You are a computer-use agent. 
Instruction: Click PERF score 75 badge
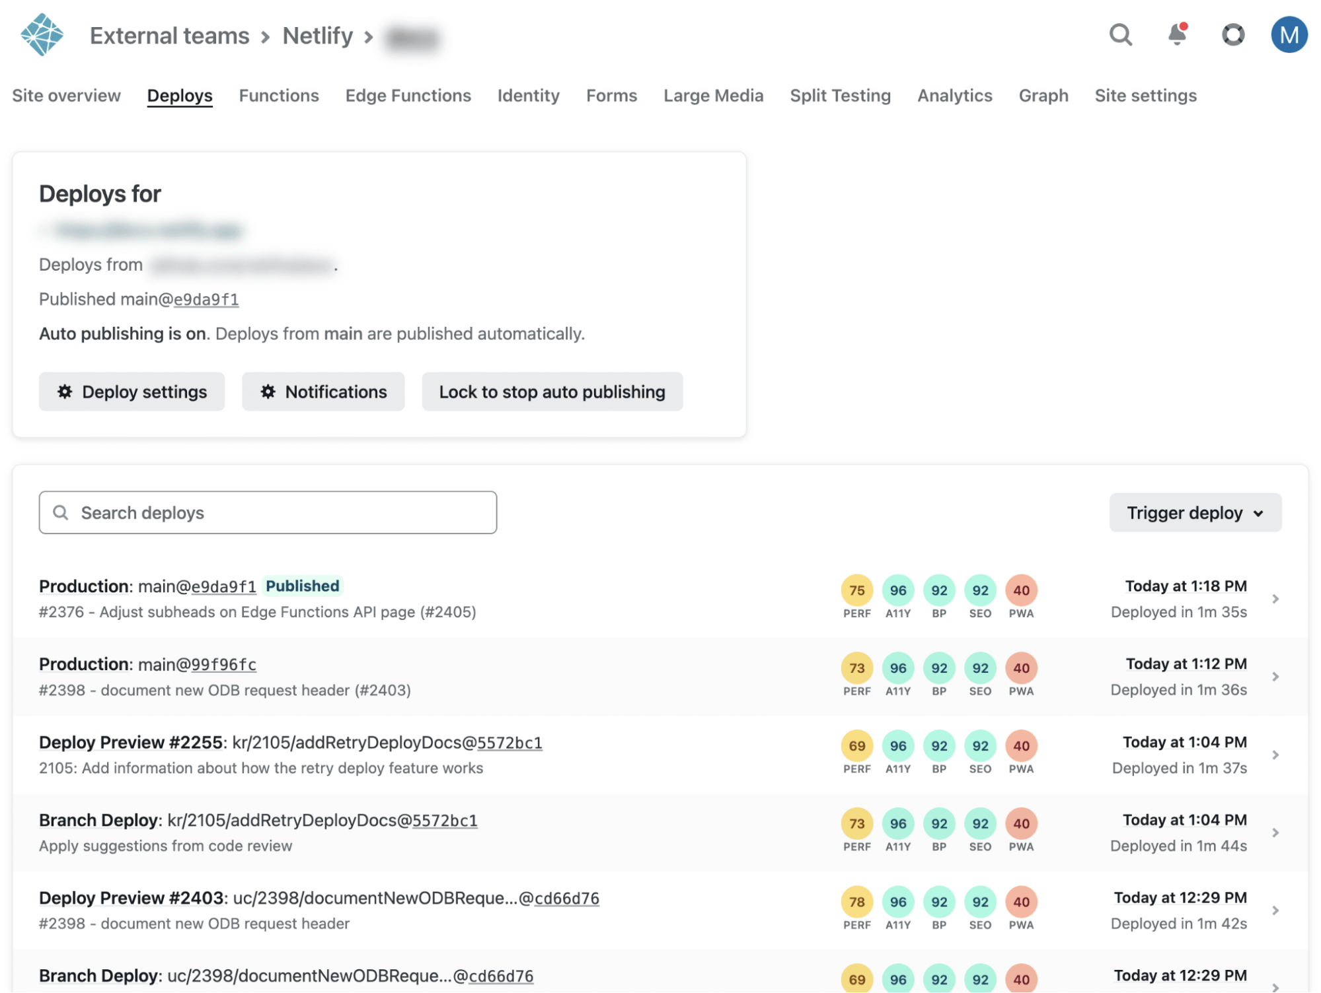coord(856,590)
